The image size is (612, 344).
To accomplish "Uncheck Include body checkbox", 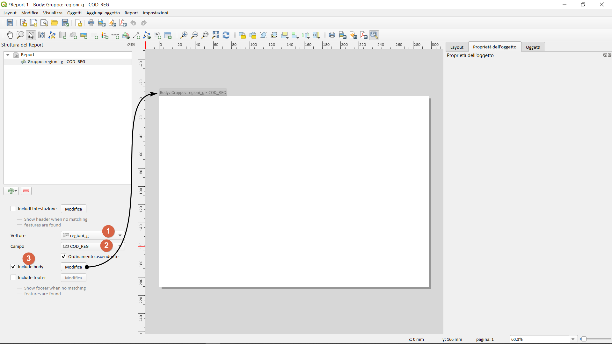I will point(13,267).
